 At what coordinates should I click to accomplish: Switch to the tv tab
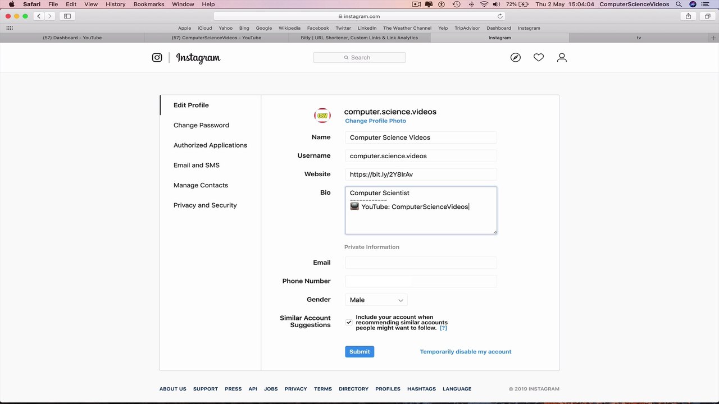(x=639, y=38)
